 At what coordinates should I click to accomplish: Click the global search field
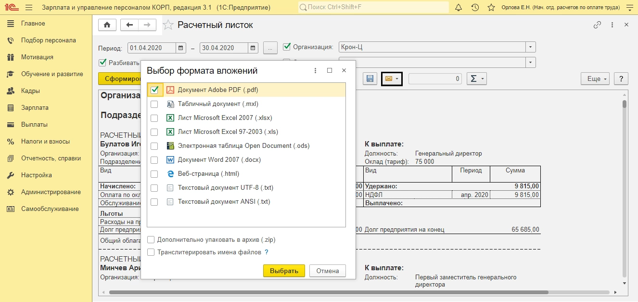(x=373, y=8)
